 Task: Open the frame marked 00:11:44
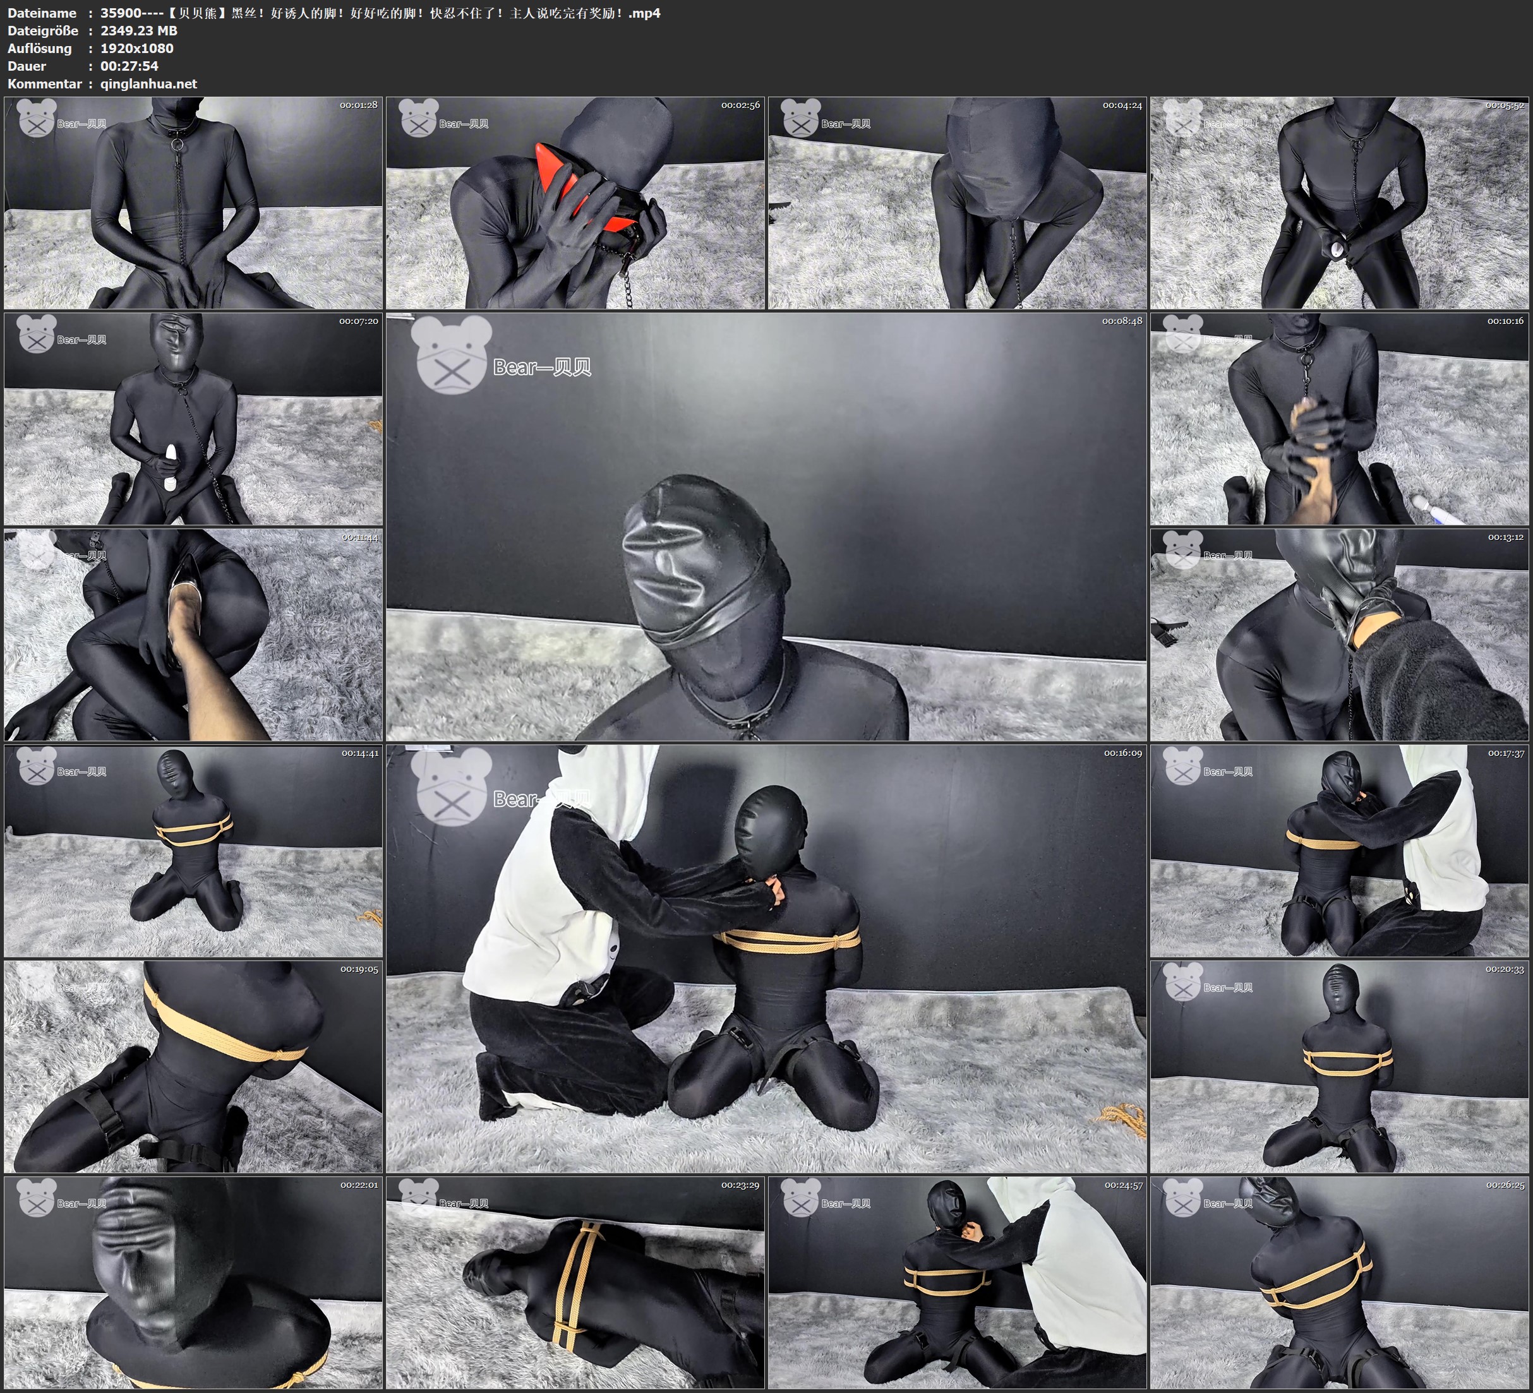(x=193, y=635)
